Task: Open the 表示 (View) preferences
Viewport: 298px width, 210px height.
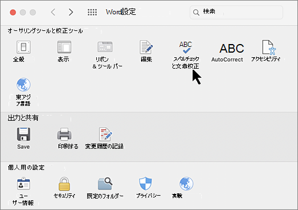Action: (64, 47)
